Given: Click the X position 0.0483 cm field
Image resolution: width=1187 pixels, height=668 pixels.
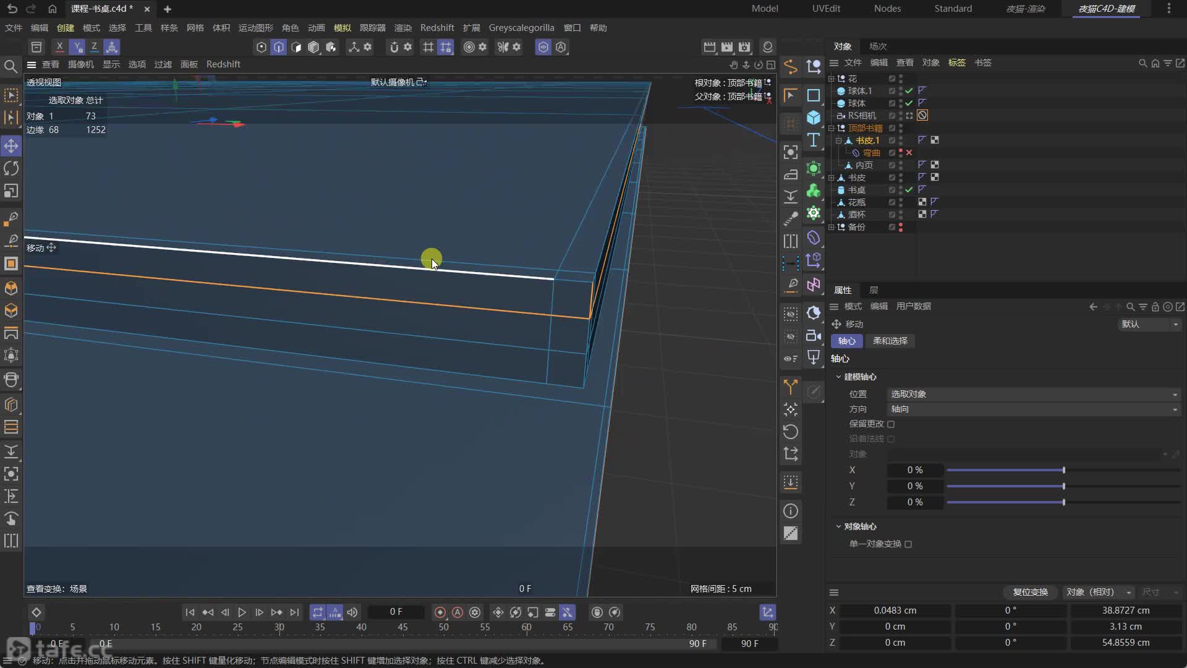Looking at the screenshot, I should pos(895,610).
